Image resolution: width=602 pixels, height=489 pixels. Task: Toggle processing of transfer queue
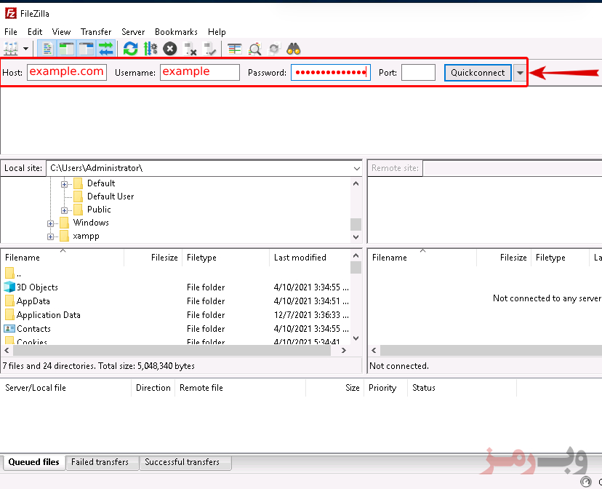click(x=150, y=49)
